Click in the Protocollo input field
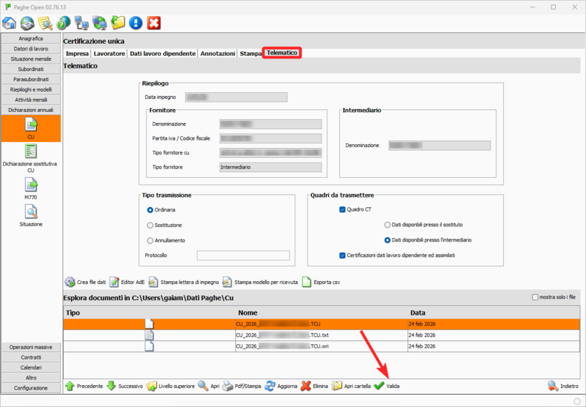This screenshot has height=407, width=586. point(242,255)
